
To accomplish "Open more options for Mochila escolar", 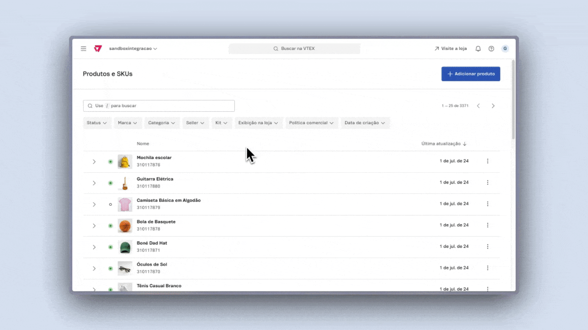I will click(487, 161).
